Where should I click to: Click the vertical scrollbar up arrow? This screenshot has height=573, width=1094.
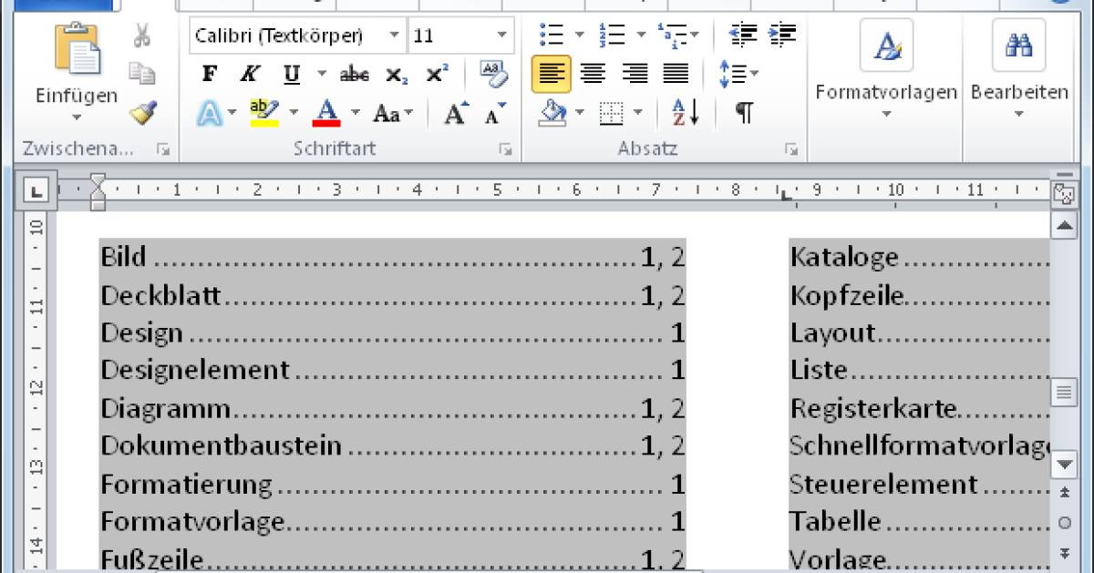1063,224
